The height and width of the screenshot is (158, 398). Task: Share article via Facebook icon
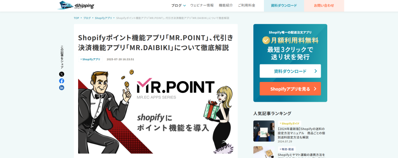[x=62, y=81]
